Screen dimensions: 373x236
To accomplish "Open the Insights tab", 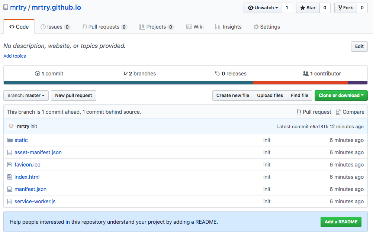I will [228, 27].
